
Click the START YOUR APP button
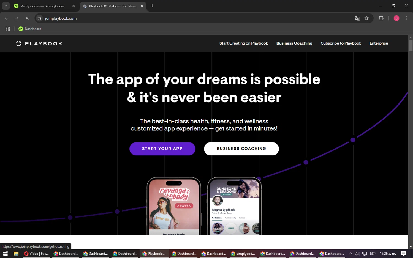(x=162, y=149)
